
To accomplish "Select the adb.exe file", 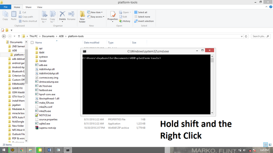I will click(x=41, y=65).
